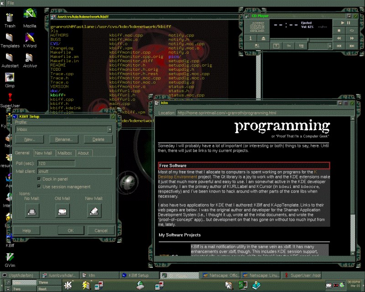365x292 pixels.
Task: Switch to the Root virtual desktop
Action: coord(49,289)
